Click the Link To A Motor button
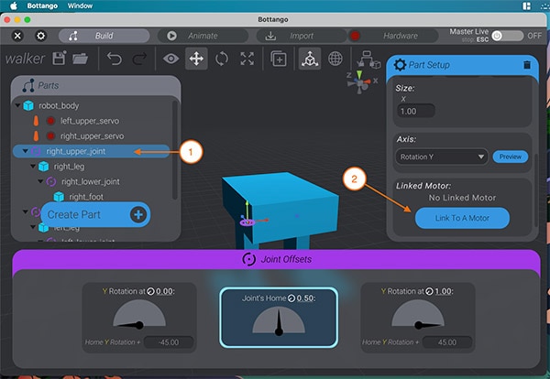 462,219
